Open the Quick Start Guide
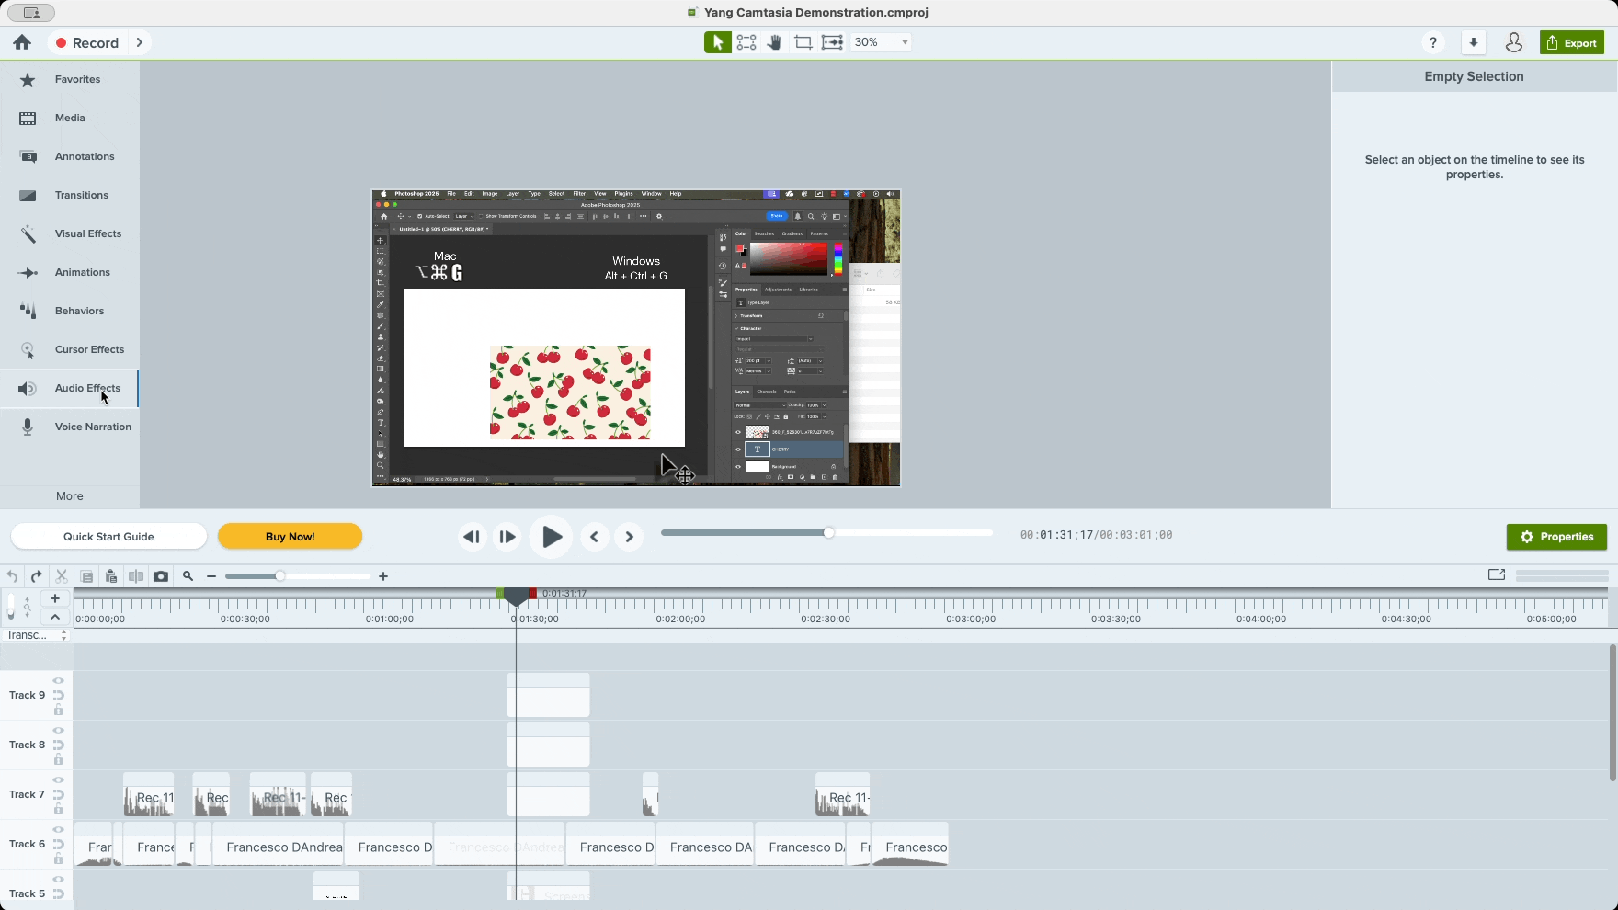Screen dimensions: 1618x910 (x=108, y=537)
